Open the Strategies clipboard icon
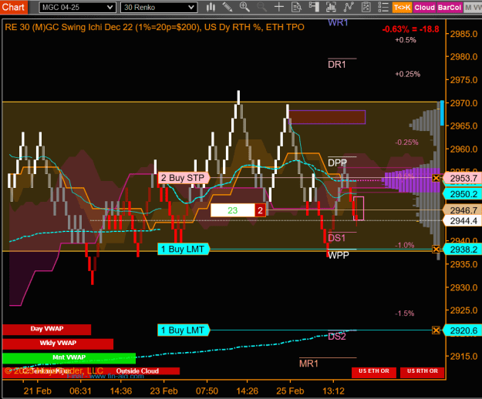Image resolution: width=482 pixels, height=399 pixels. point(366,7)
